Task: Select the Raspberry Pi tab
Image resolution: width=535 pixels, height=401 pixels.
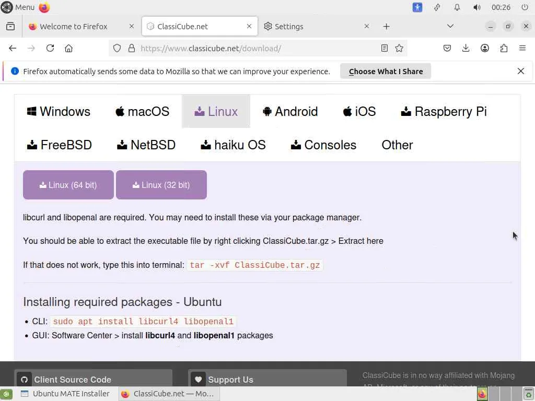Action: (x=444, y=112)
